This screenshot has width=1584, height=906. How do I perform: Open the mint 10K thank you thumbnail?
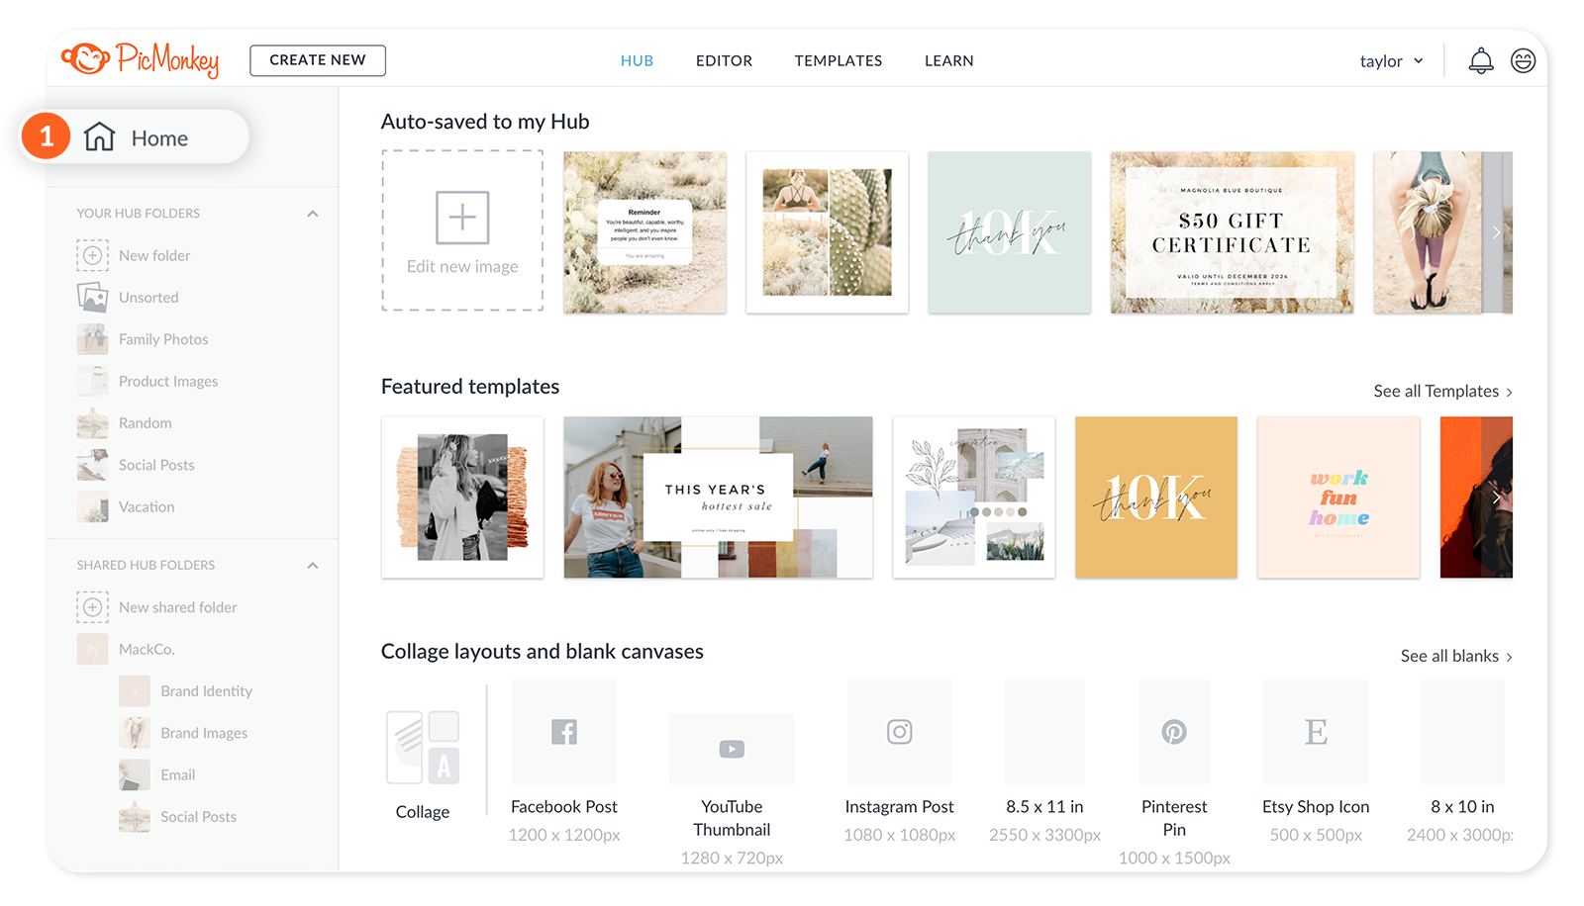tap(1009, 232)
